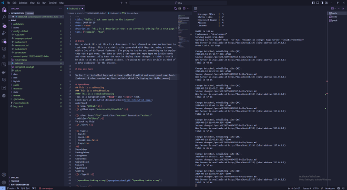The width and height of the screenshot is (347, 190).
Task: Toggle Primary Side Bar layout button
Action: 313,3
